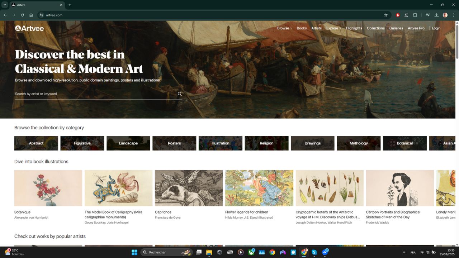Reload the page with the refresh icon
Screen dimensions: 459x258
pyautogui.click(x=22, y=15)
